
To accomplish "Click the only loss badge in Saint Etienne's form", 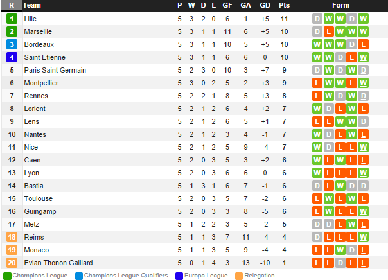I will [x=351, y=57].
